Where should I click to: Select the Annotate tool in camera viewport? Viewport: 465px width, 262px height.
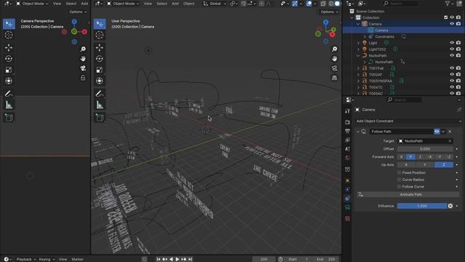[9, 94]
